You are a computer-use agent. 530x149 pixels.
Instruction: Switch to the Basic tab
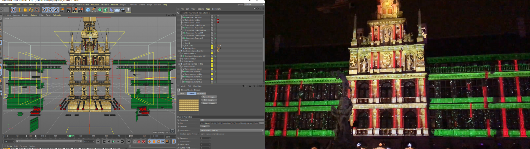pyautogui.click(x=182, y=94)
